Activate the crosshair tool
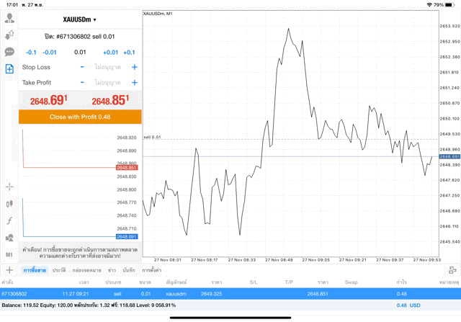461x322 pixels. click(x=9, y=187)
